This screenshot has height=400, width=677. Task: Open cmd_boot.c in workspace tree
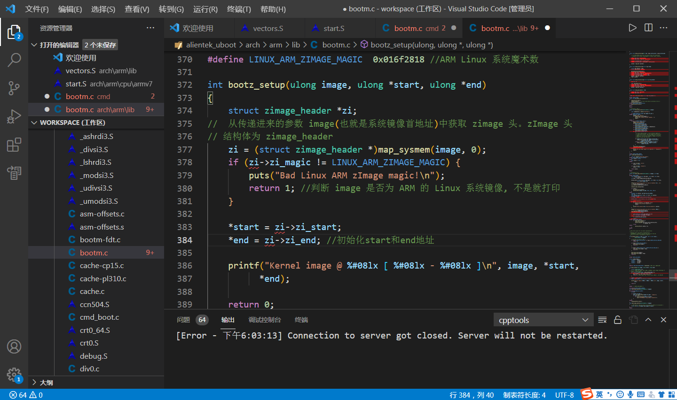[x=96, y=317]
